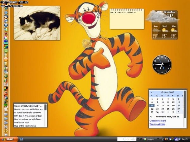Open headline 'NI school strike talks continue'
The image size is (190, 142).
27,113
